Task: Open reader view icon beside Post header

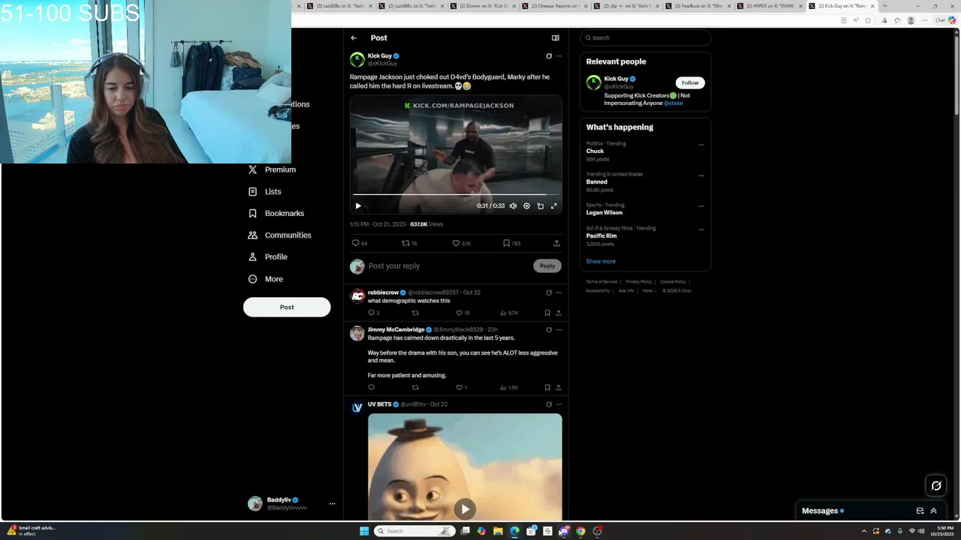Action: pyautogui.click(x=556, y=37)
